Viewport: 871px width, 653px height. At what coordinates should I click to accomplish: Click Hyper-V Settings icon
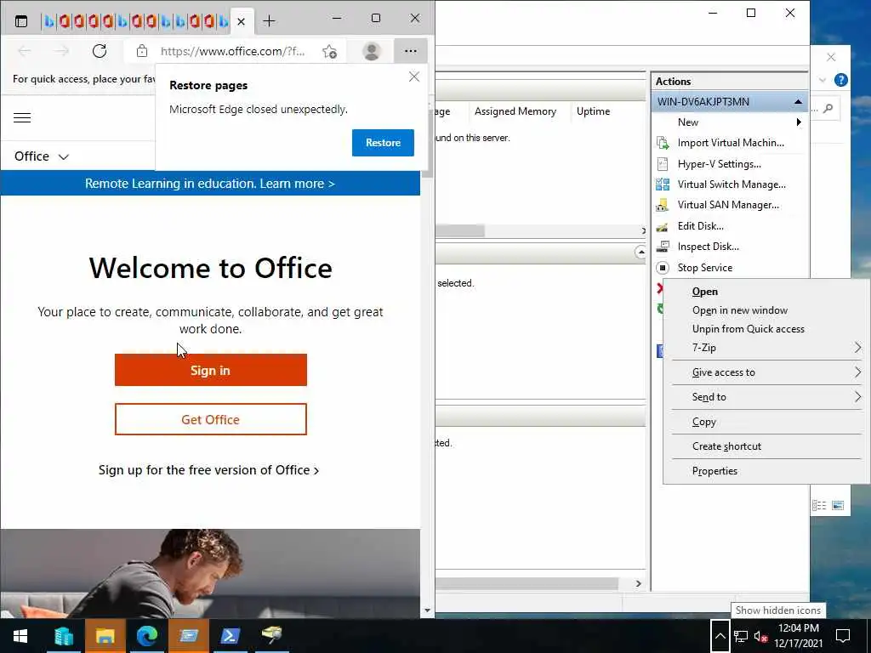click(x=663, y=164)
